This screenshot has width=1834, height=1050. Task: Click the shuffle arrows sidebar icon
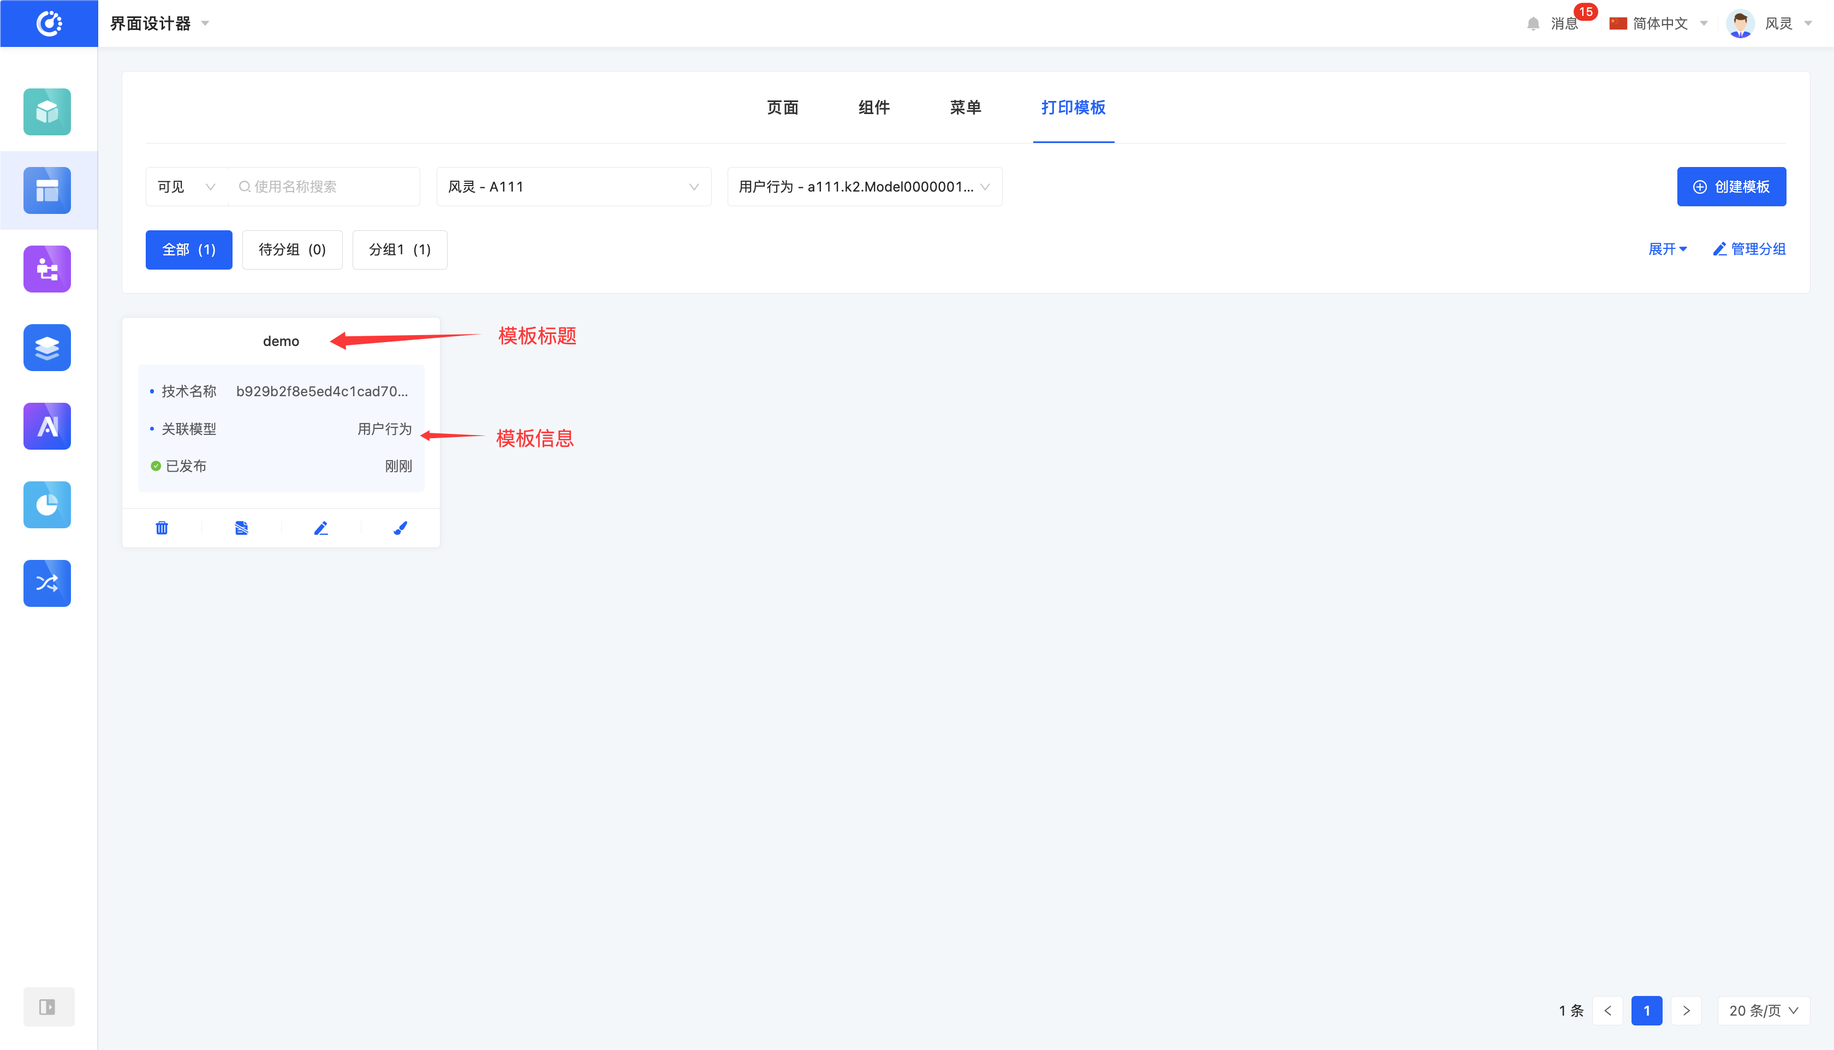47,583
